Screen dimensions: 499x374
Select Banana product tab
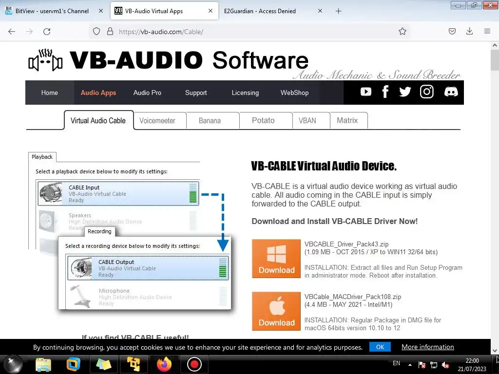(210, 121)
